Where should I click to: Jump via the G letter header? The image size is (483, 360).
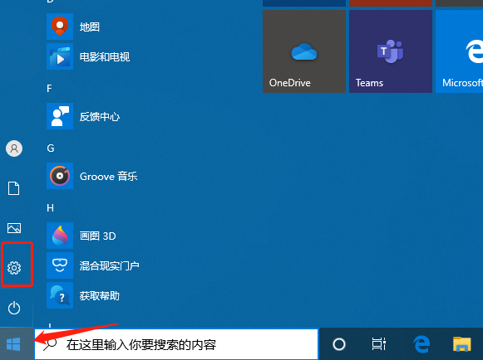pyautogui.click(x=50, y=148)
